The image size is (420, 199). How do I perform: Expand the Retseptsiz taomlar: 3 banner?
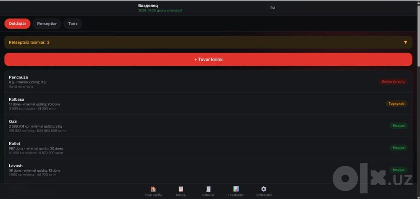tap(208, 42)
